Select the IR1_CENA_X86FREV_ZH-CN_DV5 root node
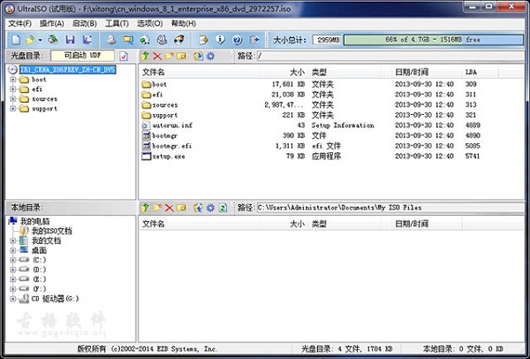Image resolution: width=530 pixels, height=359 pixels. click(68, 70)
